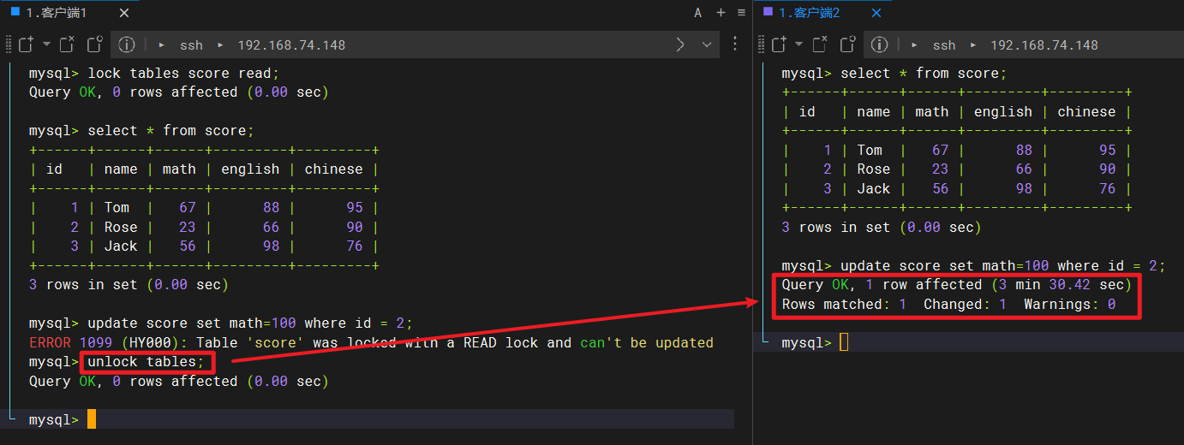The image size is (1184, 445).
Task: Click '3 rows in set' in 客户端2
Action: [x=882, y=228]
